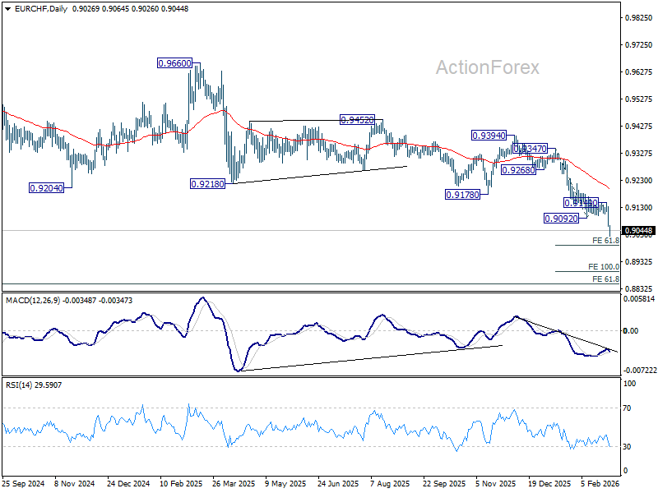The width and height of the screenshot is (658, 493).
Task: Select the 0.92180 price label
Action: pyautogui.click(x=208, y=184)
